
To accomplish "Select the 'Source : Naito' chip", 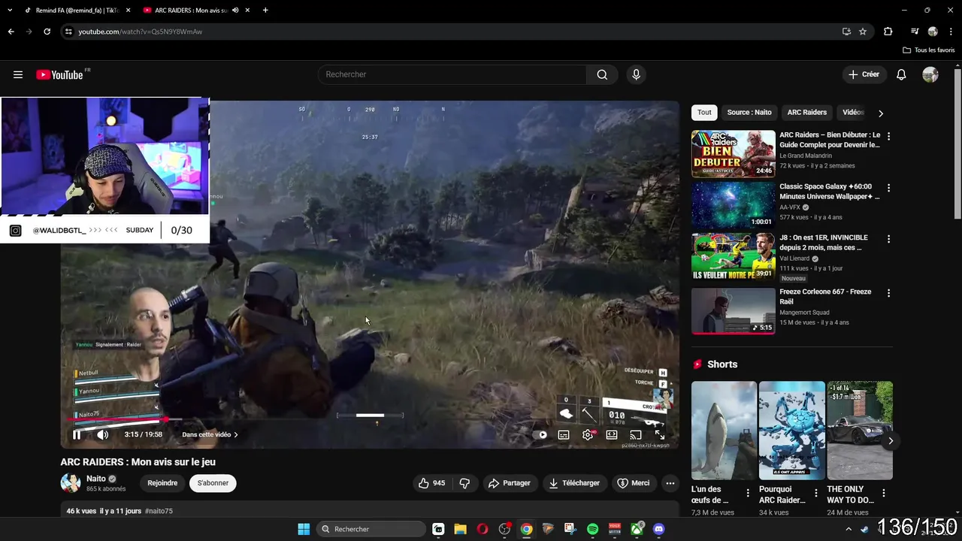I will 749,112.
